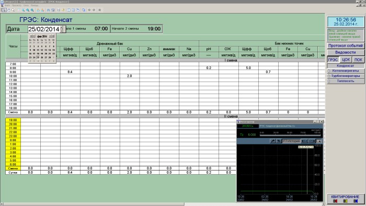The width and height of the screenshot is (366, 206).
Task: Click the magnifier icon in the main toolbar
Action: point(13,10)
